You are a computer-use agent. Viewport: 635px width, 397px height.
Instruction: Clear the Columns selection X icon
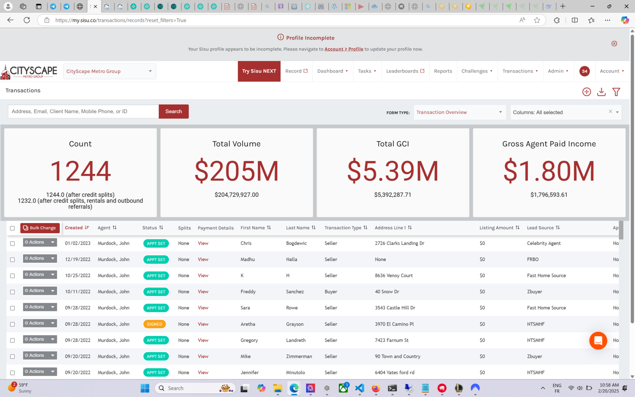click(610, 112)
